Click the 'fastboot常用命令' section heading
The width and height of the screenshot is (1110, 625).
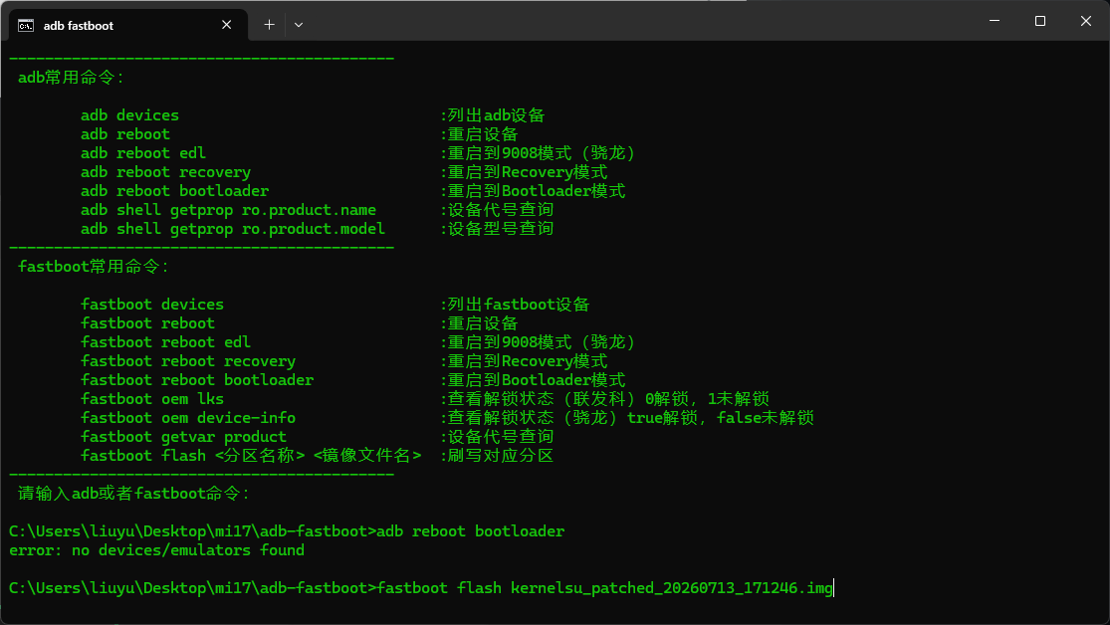point(94,267)
